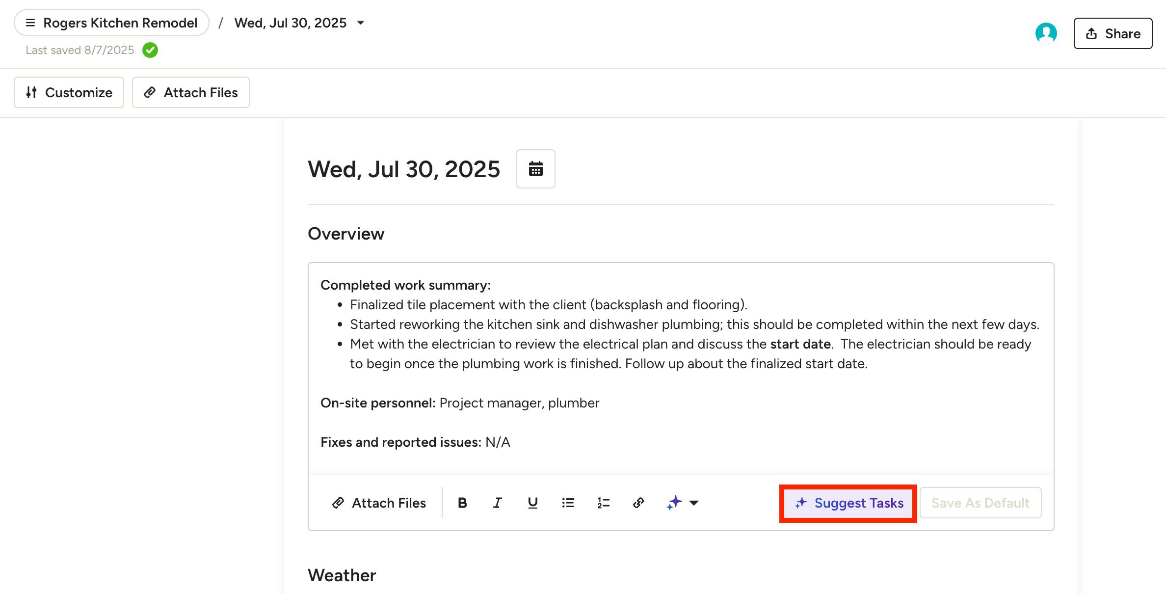Image resolution: width=1166 pixels, height=594 pixels.
Task: Click the Customize button
Action: coord(69,92)
